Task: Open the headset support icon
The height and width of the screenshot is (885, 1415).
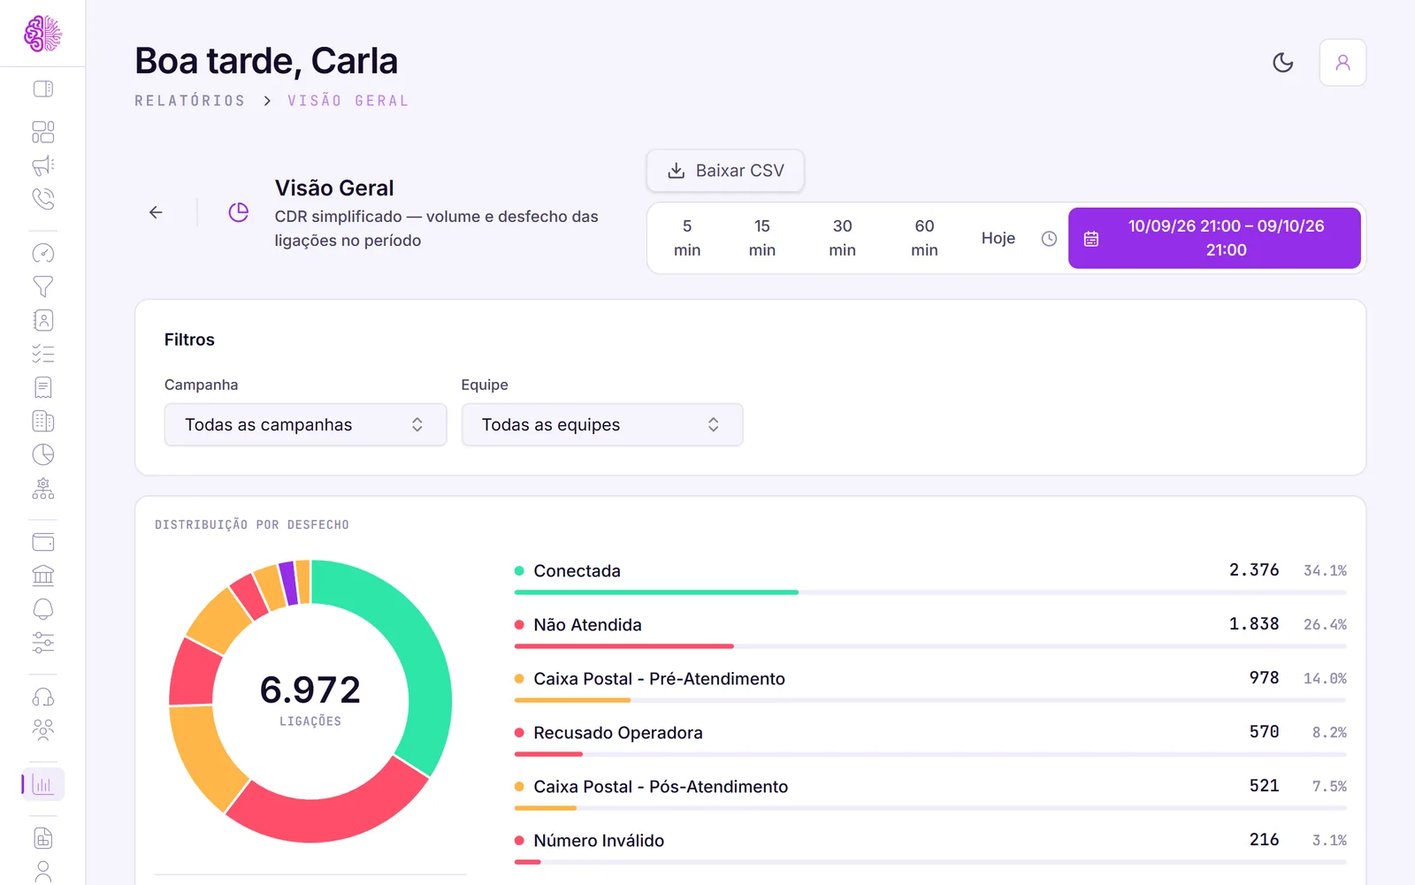Action: click(x=42, y=697)
